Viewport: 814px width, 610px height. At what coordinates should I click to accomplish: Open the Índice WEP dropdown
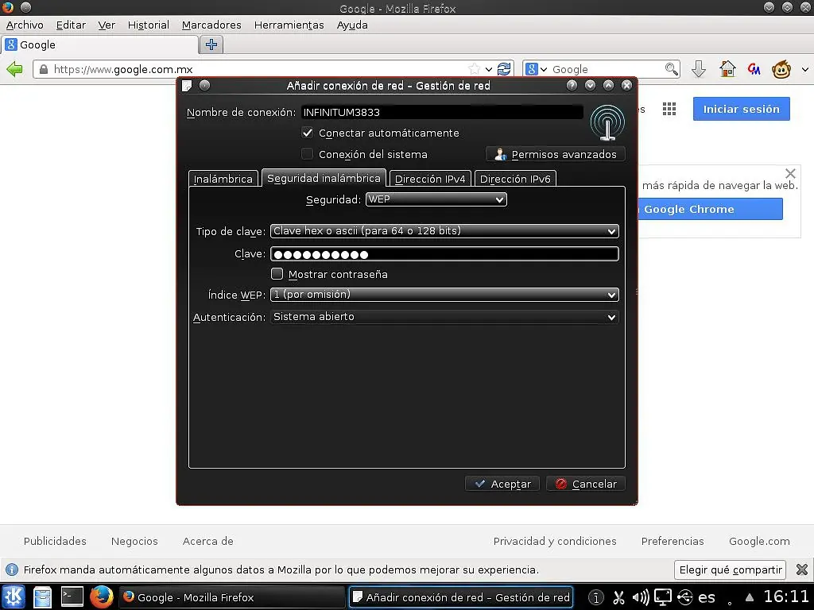pos(444,295)
